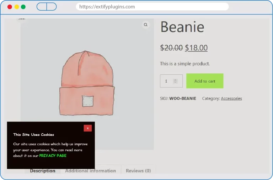View the Reviews (0) tab
Image resolution: width=273 pixels, height=180 pixels.
click(138, 171)
